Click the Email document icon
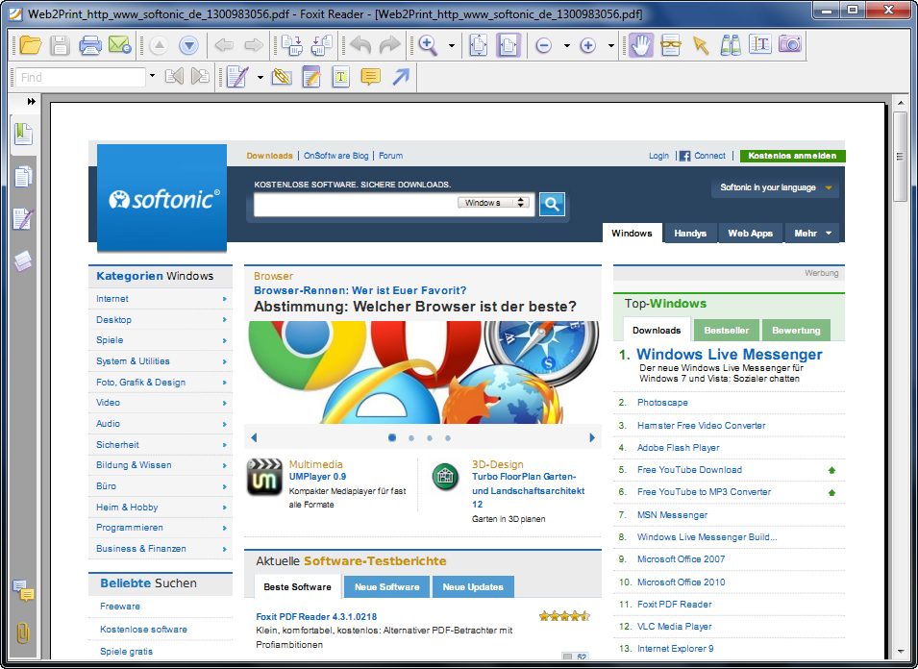Viewport: 918px width, 669px height. point(120,45)
